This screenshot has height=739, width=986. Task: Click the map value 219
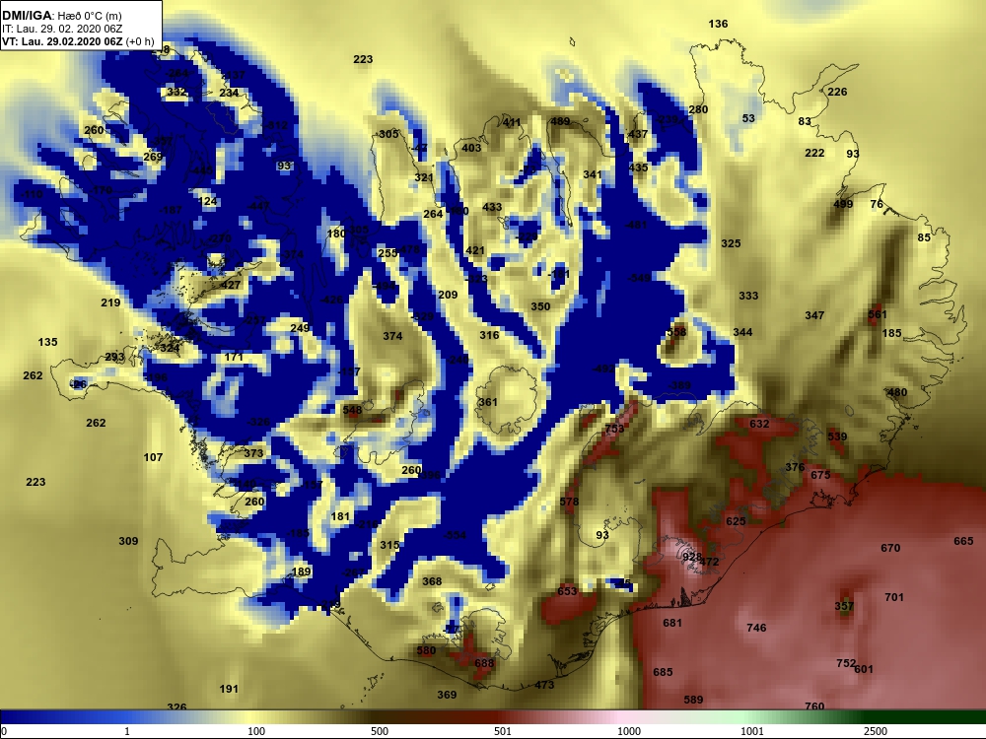point(110,302)
